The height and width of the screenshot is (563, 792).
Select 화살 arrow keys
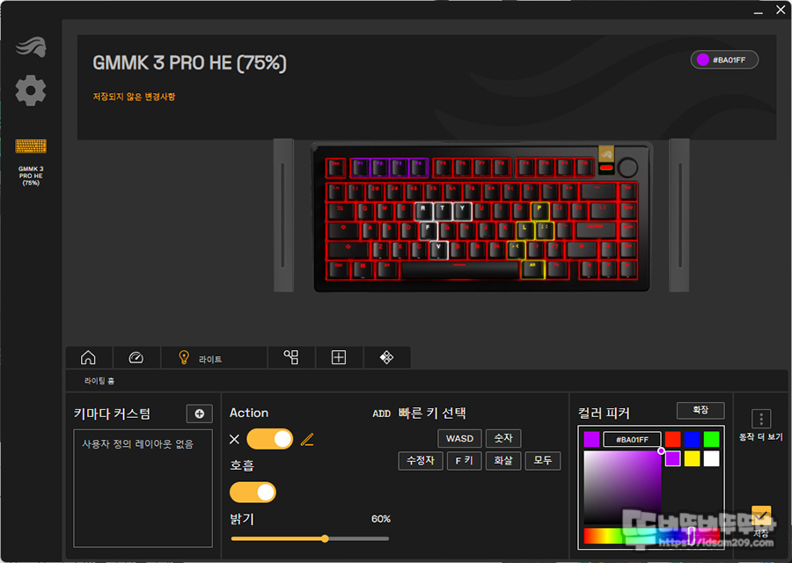pos(503,460)
